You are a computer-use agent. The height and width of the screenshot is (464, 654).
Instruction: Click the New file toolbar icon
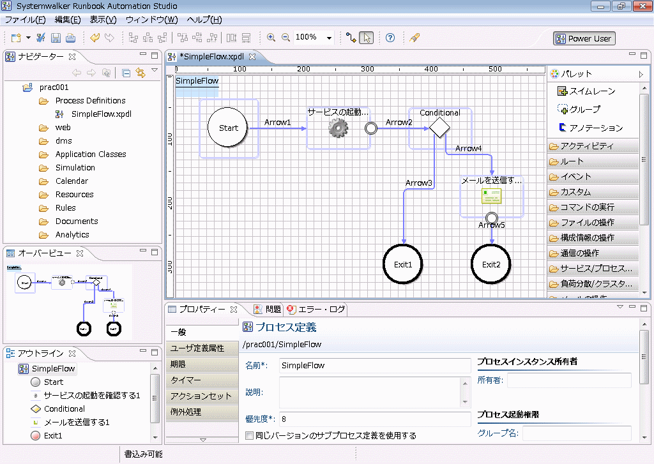tap(16, 38)
